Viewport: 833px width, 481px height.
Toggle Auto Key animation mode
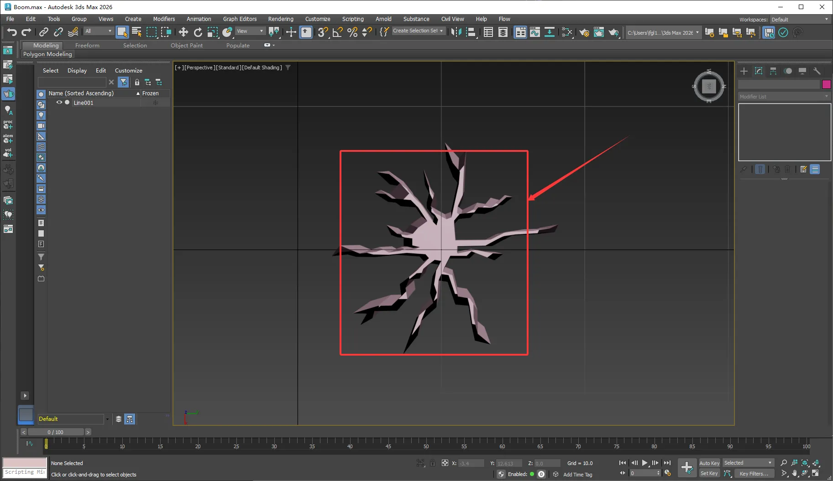[709, 463]
